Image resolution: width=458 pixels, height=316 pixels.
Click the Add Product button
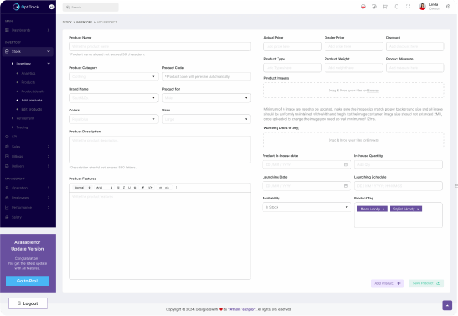click(x=388, y=283)
